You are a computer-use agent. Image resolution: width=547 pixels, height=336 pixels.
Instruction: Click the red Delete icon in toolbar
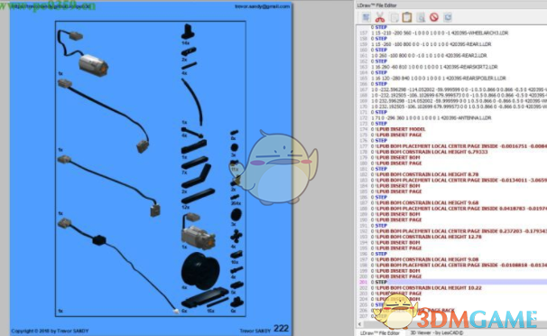tap(434, 17)
